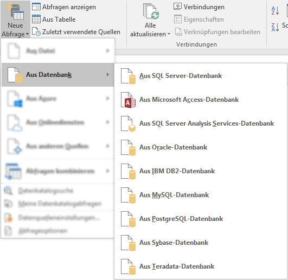Image resolution: width=288 pixels, height=280 pixels.
Task: Open Abfragen kombinieren menu entry
Action: point(58,171)
